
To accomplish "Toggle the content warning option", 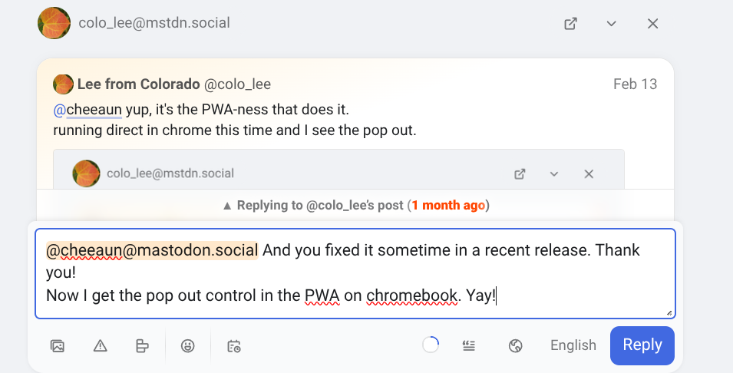I will tap(100, 345).
